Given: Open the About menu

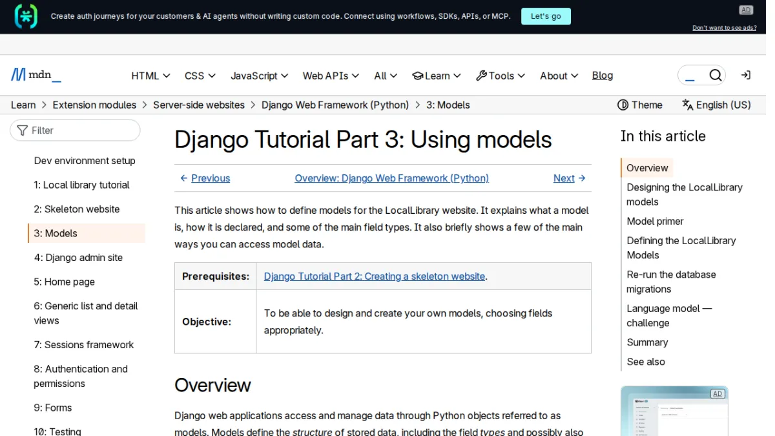Looking at the screenshot, I should point(559,76).
